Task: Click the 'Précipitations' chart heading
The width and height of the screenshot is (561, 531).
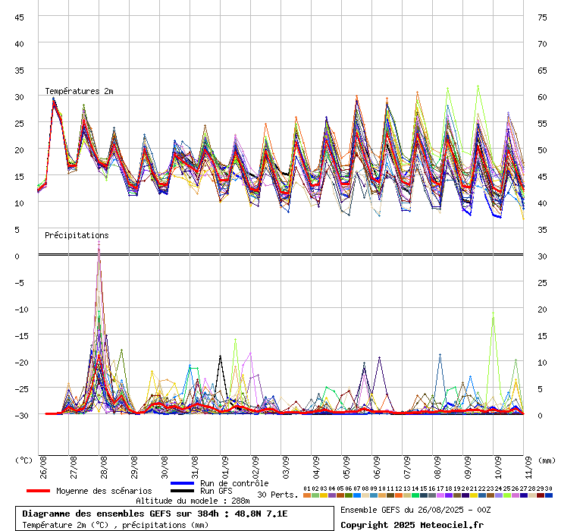Action: pyautogui.click(x=77, y=235)
